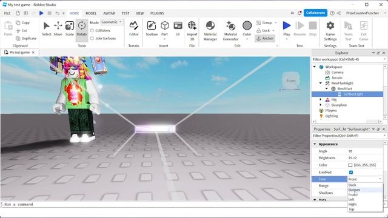Choose Left in Face dropdown list
The height and width of the screenshot is (218, 388).
point(365,199)
